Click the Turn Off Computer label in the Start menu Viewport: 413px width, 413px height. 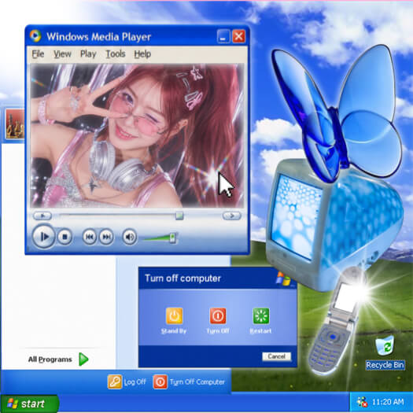197,382
